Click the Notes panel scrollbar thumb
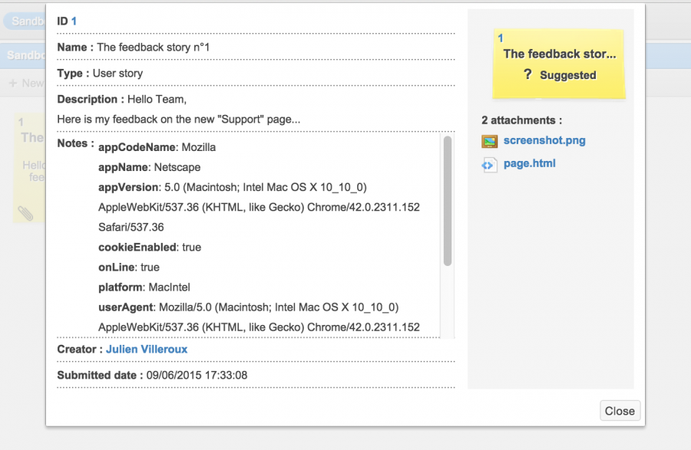Screen dimensions: 691x450 [448, 201]
